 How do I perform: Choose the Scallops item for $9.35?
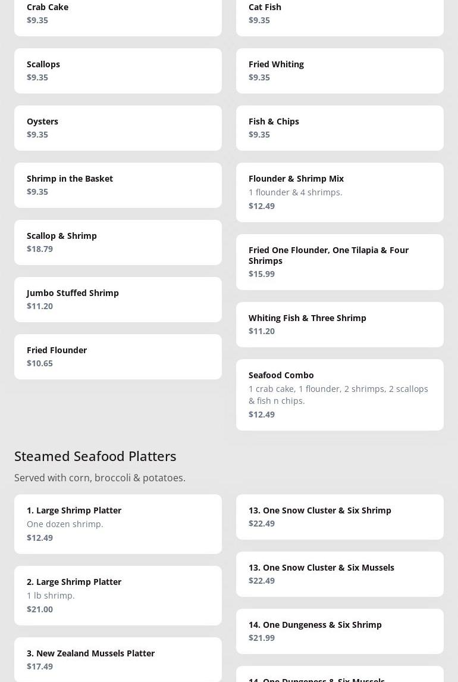118,71
